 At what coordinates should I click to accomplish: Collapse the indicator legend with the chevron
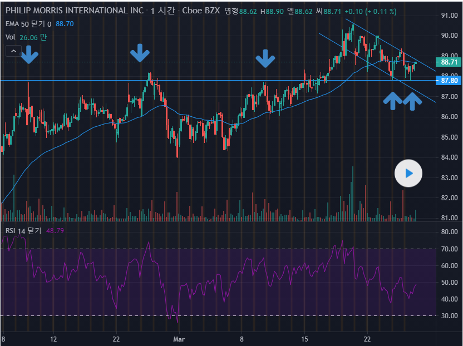click(12, 51)
